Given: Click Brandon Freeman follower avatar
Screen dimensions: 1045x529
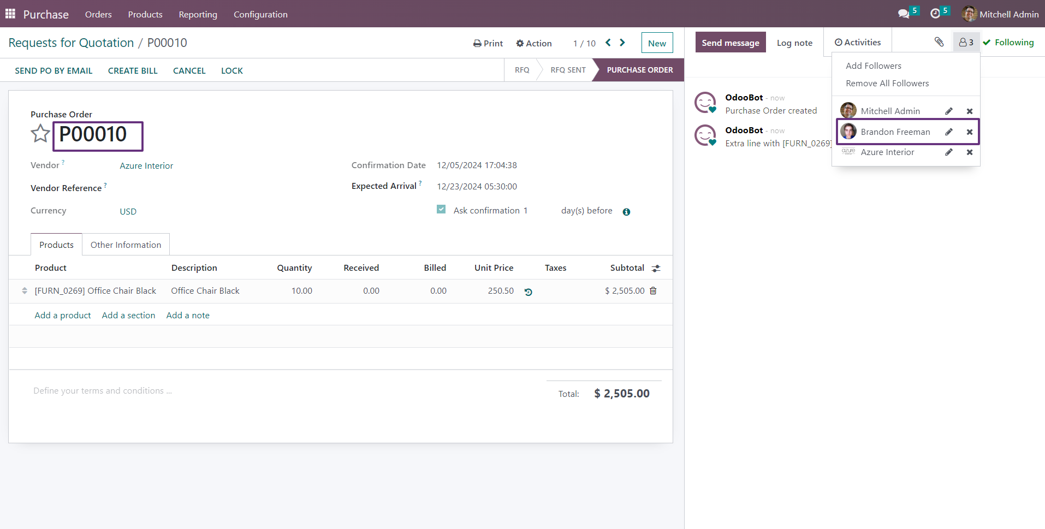Looking at the screenshot, I should coord(848,132).
